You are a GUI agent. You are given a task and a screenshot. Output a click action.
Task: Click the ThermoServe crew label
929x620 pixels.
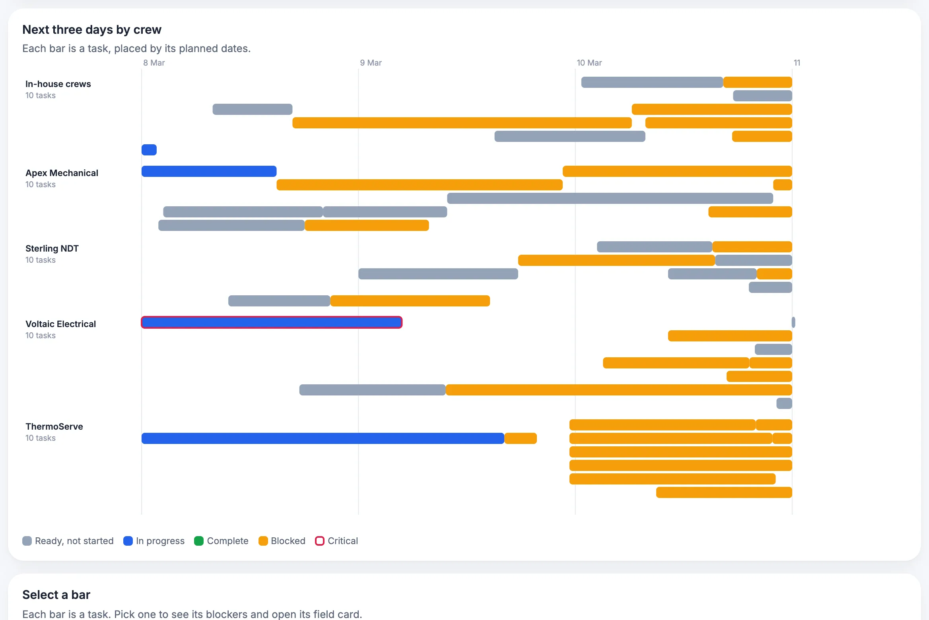pos(54,426)
